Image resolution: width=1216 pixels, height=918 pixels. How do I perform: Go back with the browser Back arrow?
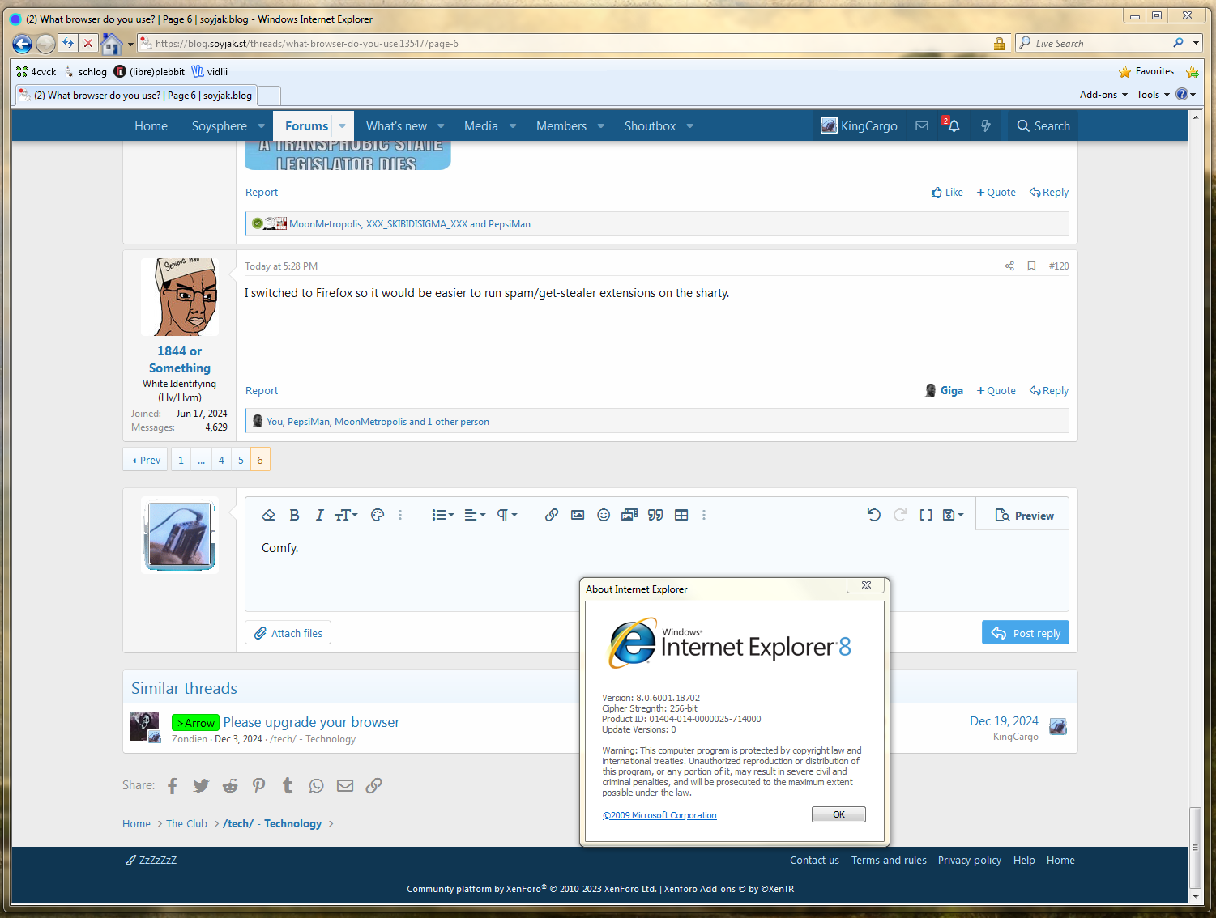tap(22, 44)
